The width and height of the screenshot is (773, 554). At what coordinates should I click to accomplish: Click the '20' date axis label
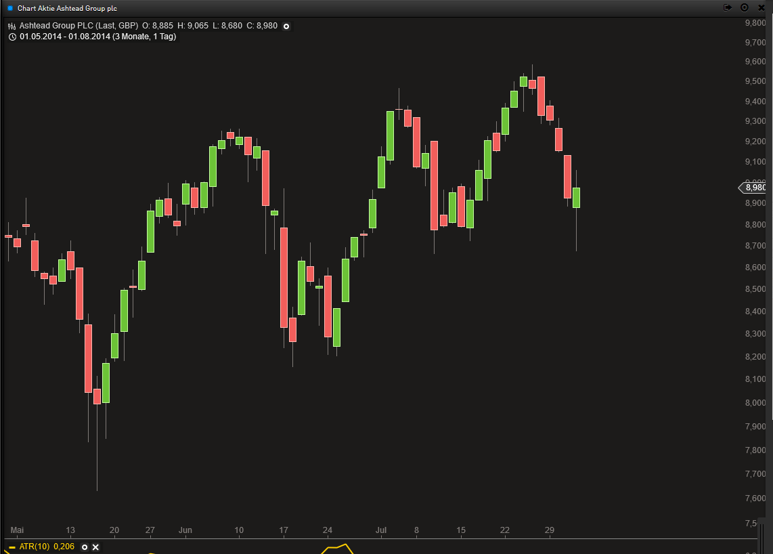point(114,530)
